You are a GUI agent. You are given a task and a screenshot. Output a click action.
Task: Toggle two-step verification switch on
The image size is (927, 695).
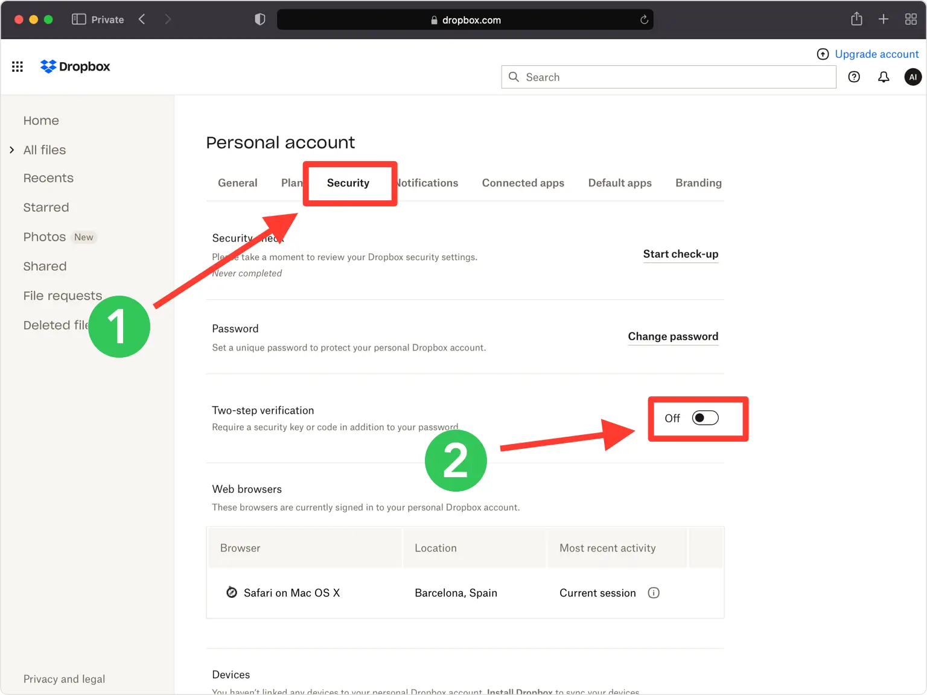click(x=705, y=418)
